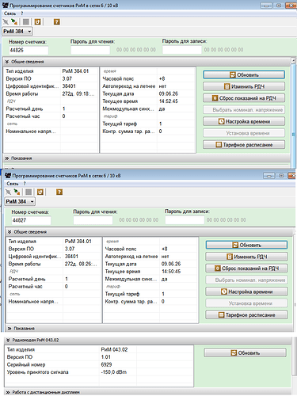Click Пароль для записи field in the 44826 window
The width and height of the screenshot is (297, 396).
182,50
